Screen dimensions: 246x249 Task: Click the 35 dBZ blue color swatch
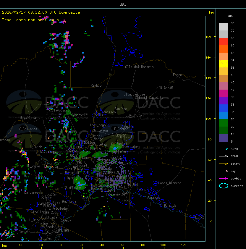coord(224,115)
